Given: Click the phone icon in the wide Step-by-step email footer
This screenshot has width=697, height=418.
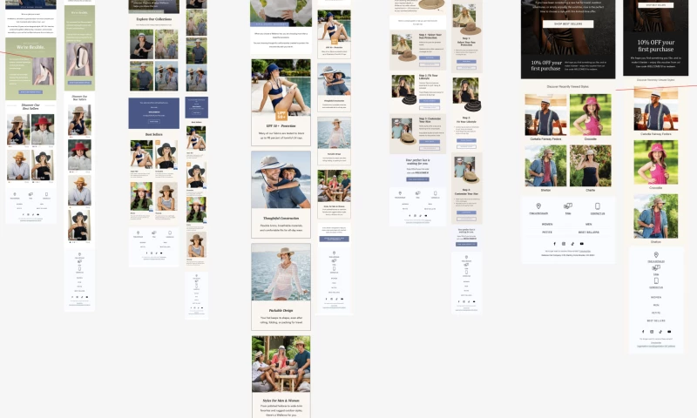Looking at the screenshot, I should point(435,193).
